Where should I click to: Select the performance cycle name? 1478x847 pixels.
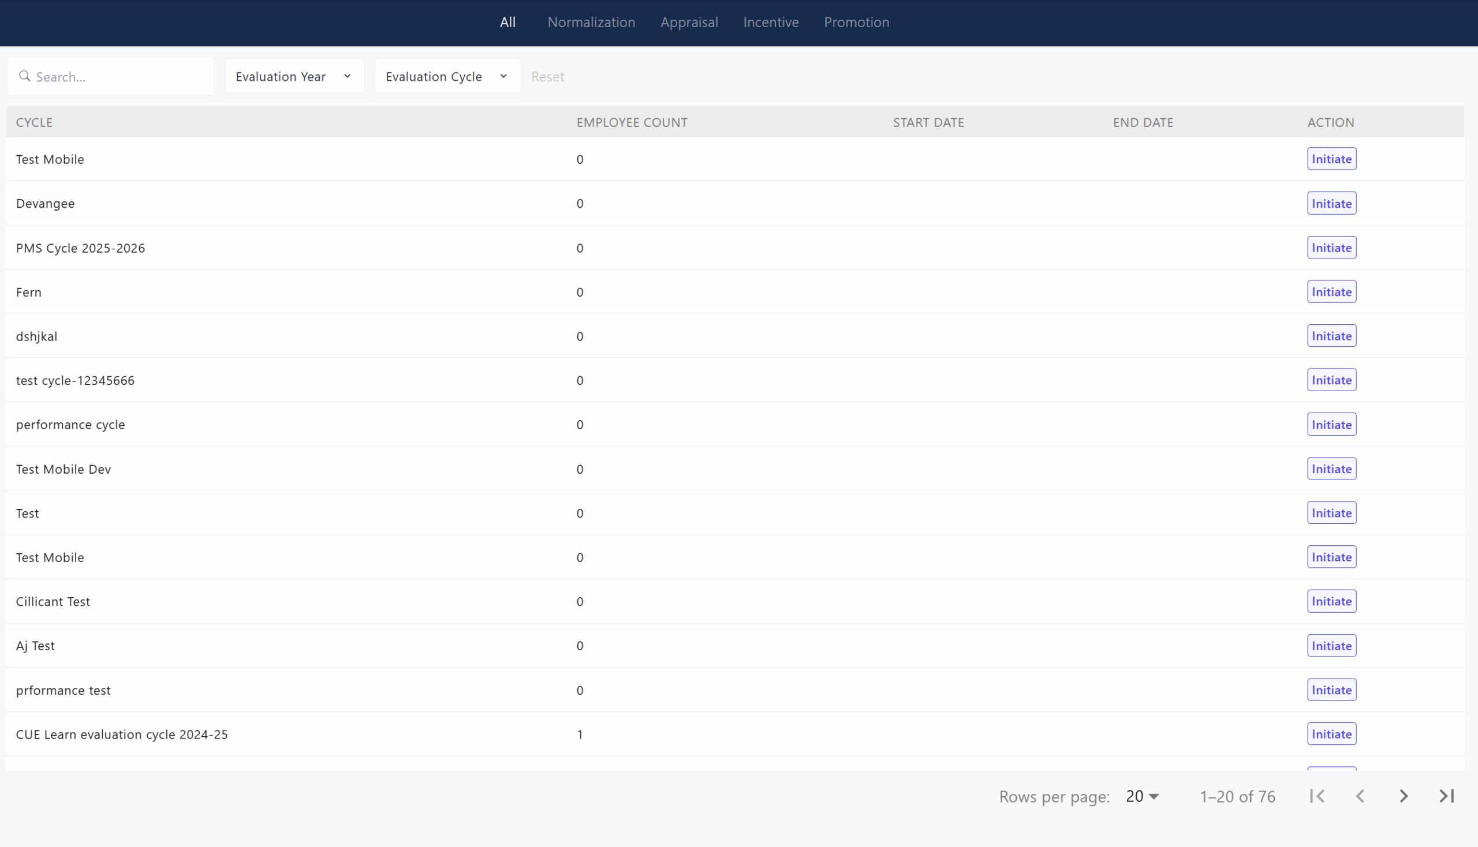pos(70,425)
